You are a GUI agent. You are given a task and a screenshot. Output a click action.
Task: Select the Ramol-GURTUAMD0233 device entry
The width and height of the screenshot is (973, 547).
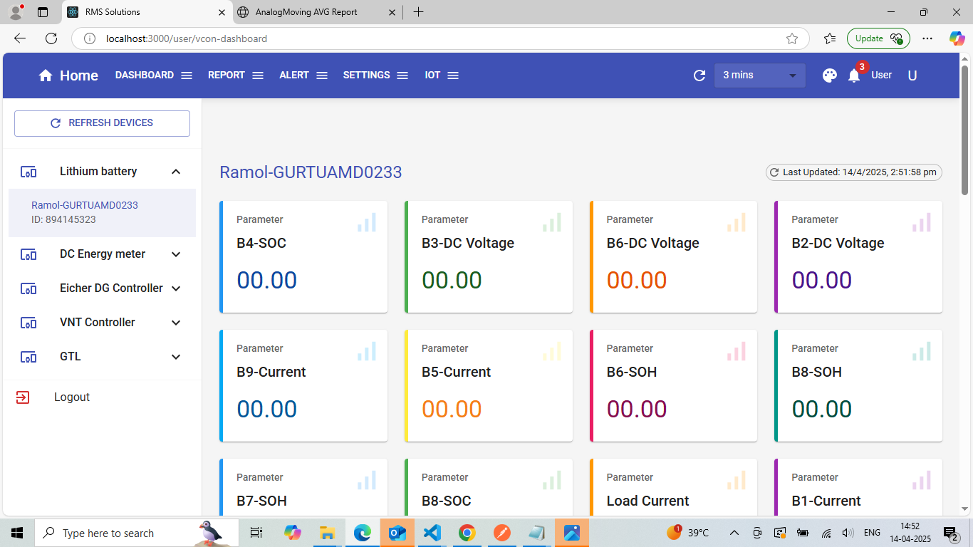point(102,212)
